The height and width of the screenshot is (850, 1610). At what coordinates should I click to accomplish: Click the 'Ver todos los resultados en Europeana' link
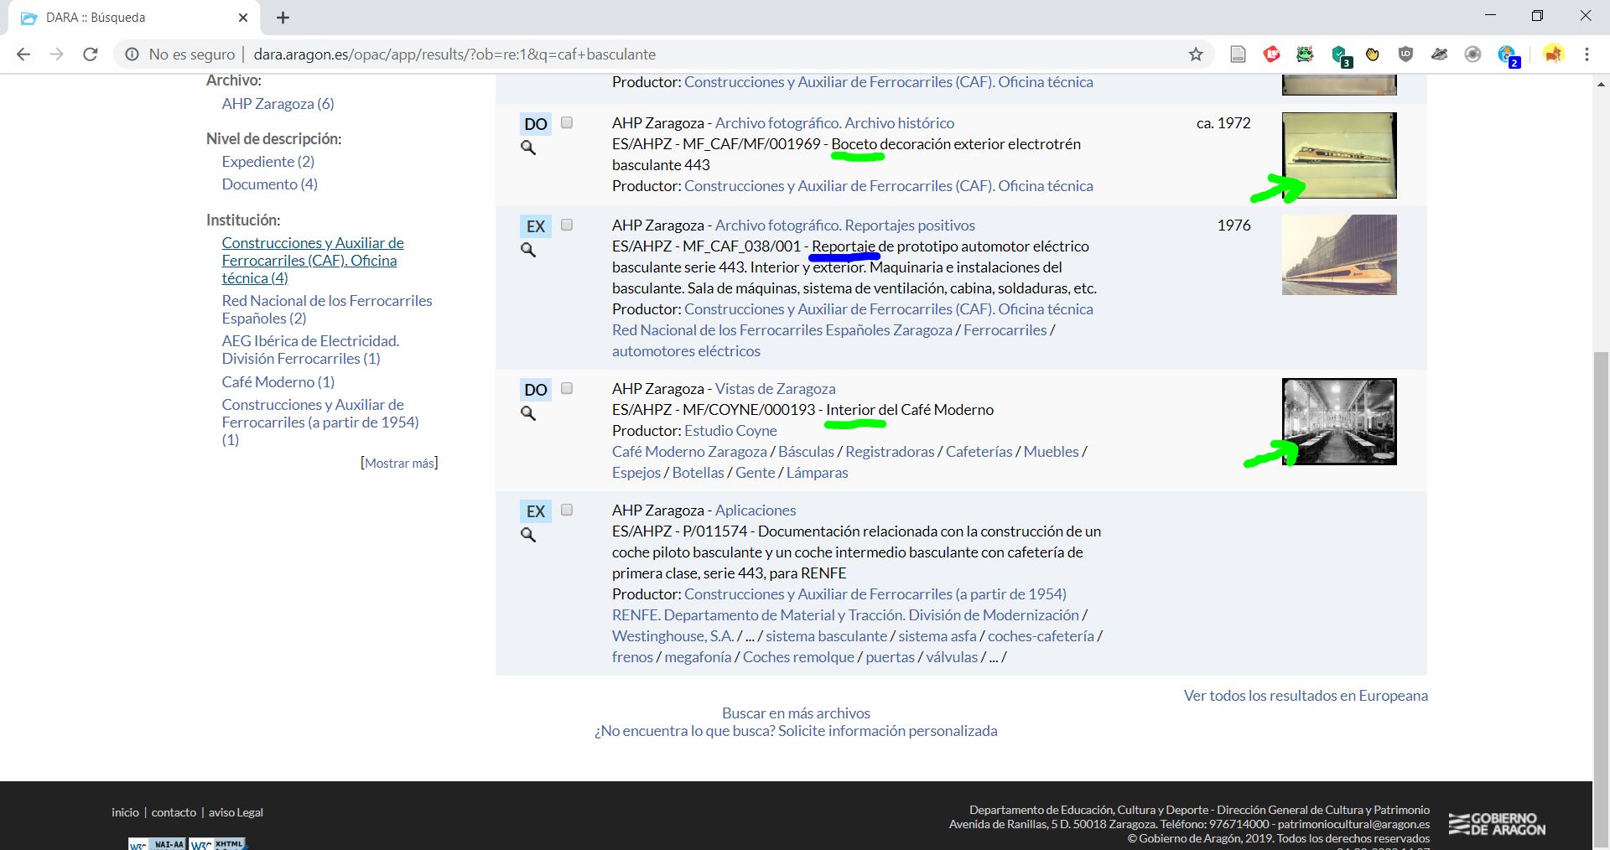(1306, 696)
